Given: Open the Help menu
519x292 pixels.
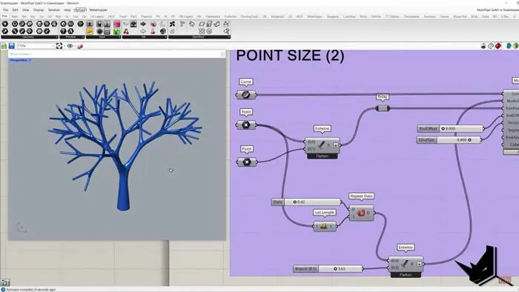Looking at the screenshot, I should click(67, 10).
